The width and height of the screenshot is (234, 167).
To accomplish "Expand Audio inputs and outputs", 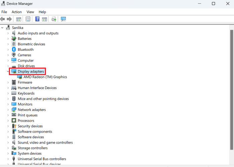I will (x=8, y=33).
